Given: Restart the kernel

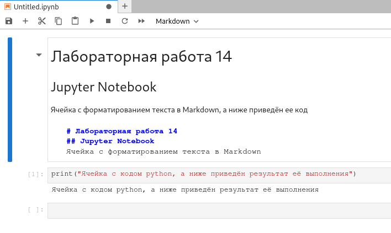Looking at the screenshot, I should pyautogui.click(x=125, y=21).
